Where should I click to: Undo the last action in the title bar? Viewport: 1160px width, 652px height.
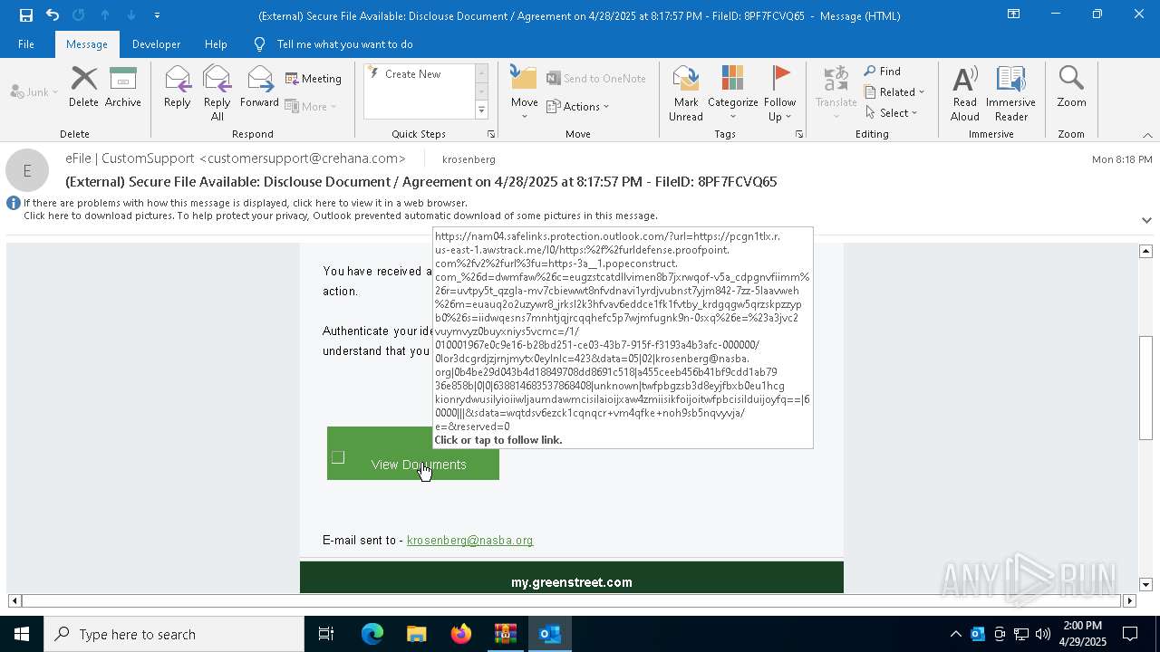coord(53,15)
